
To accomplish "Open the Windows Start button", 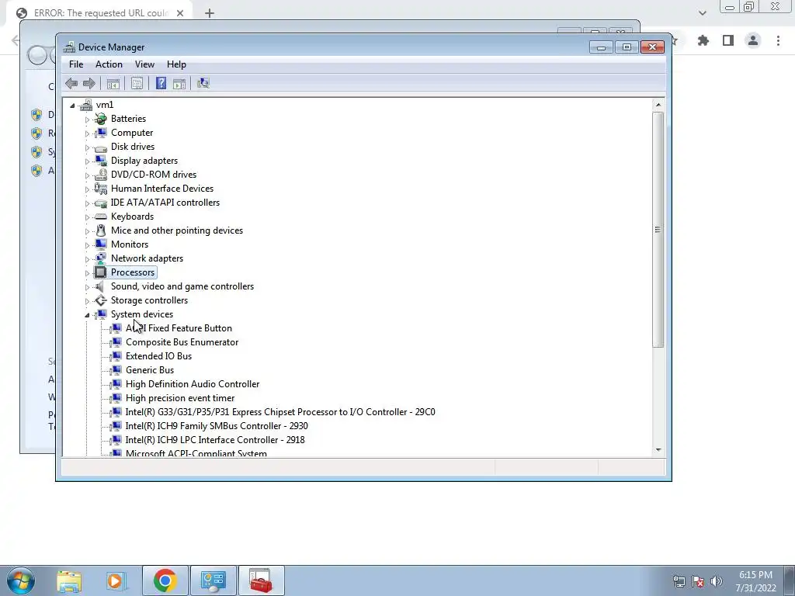I will [x=21, y=580].
